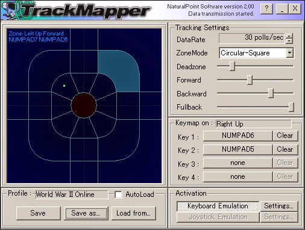The image size is (305, 230).
Task: Increase DataRate with up arrow
Action: pos(289,36)
